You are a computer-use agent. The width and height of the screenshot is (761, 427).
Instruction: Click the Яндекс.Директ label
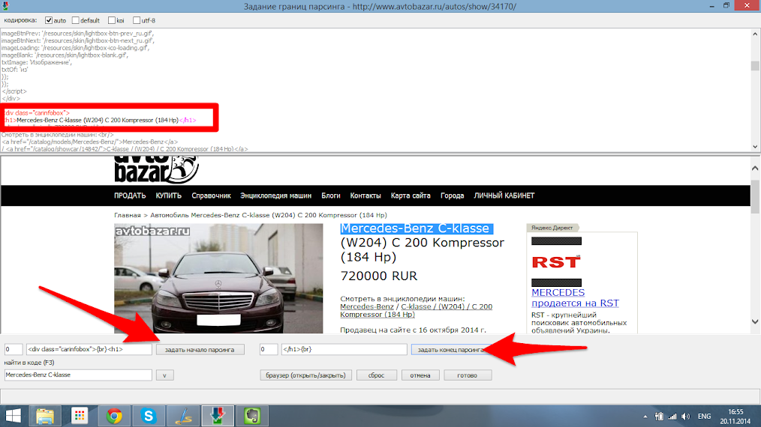point(552,228)
